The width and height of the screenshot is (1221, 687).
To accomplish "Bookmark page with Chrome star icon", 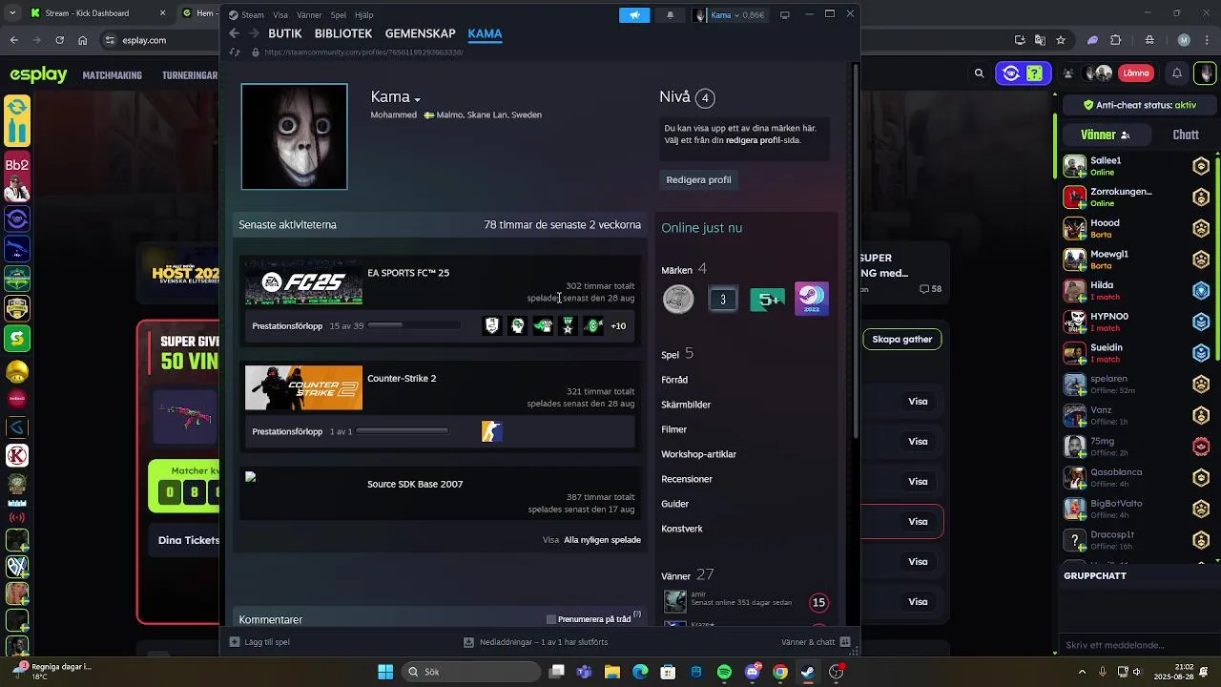I will pos(1061,40).
